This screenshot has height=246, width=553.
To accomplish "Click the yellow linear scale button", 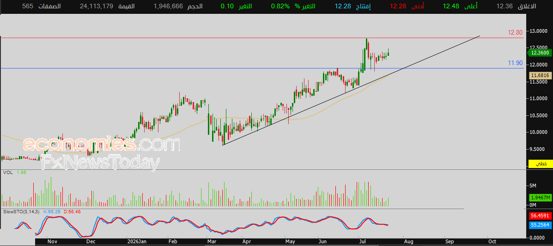I will click(x=541, y=164).
